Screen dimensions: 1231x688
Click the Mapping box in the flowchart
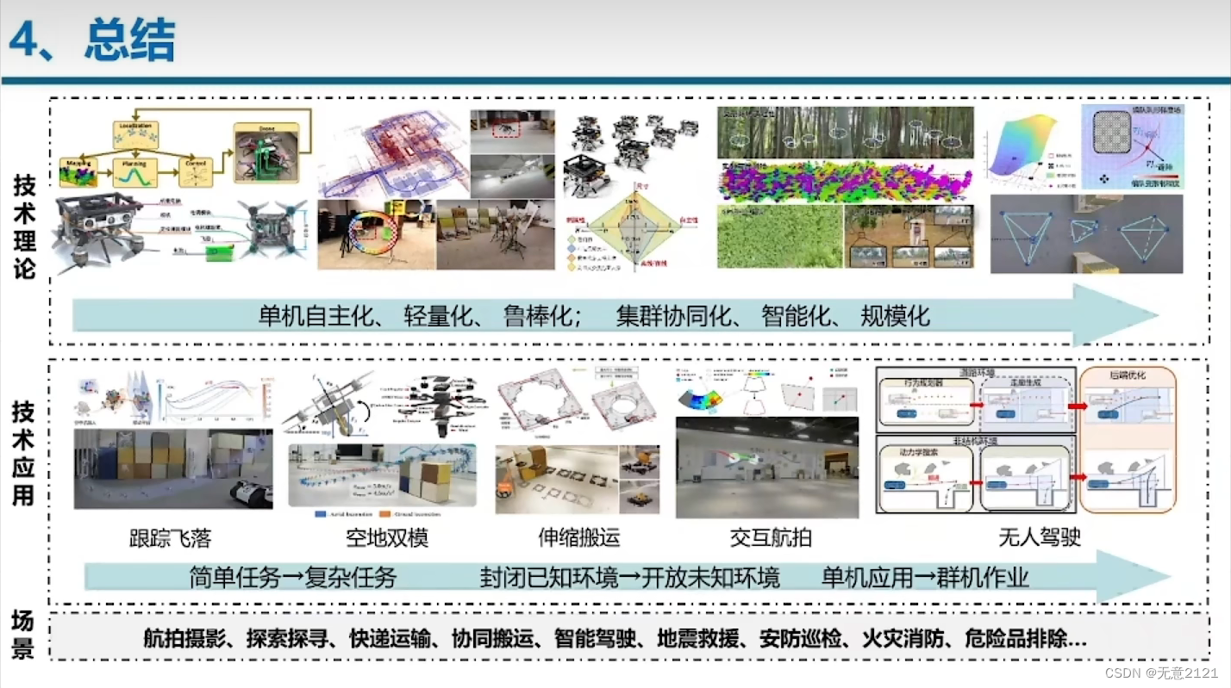(x=77, y=172)
